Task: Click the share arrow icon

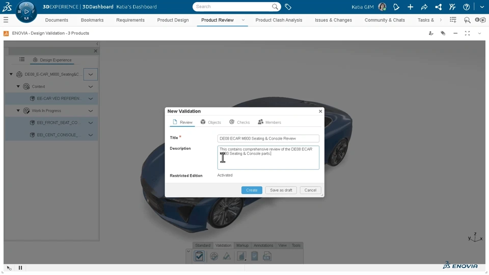Action: [x=424, y=7]
